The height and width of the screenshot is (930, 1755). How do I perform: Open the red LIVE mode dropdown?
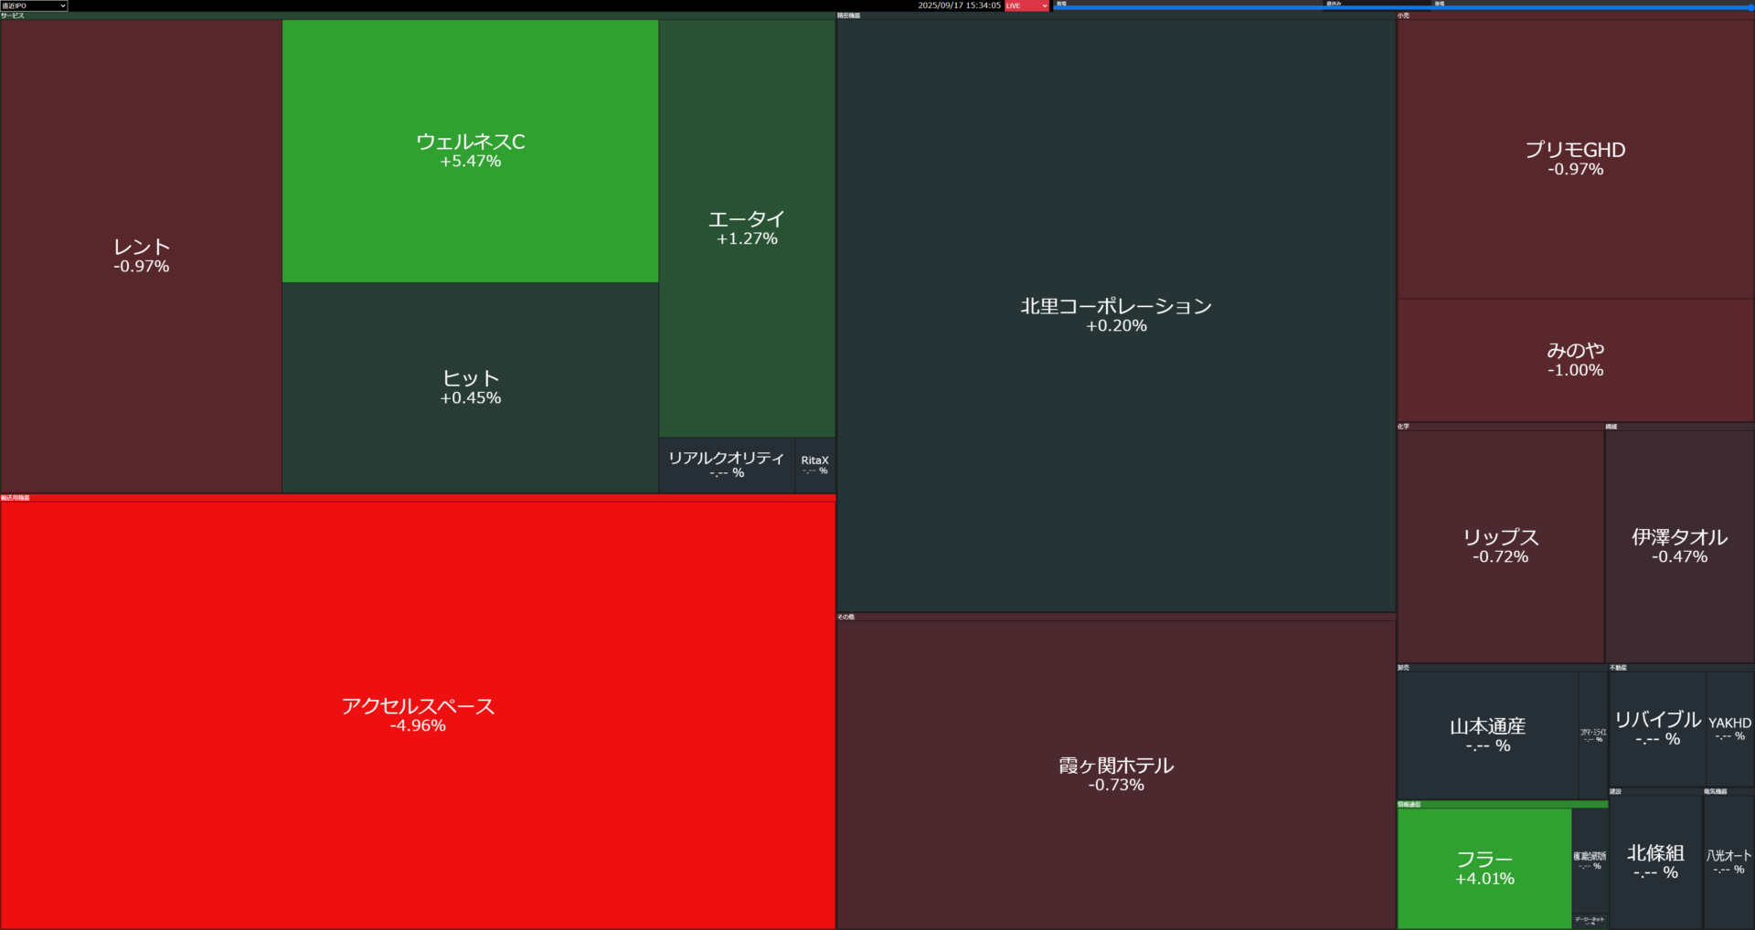[1026, 5]
